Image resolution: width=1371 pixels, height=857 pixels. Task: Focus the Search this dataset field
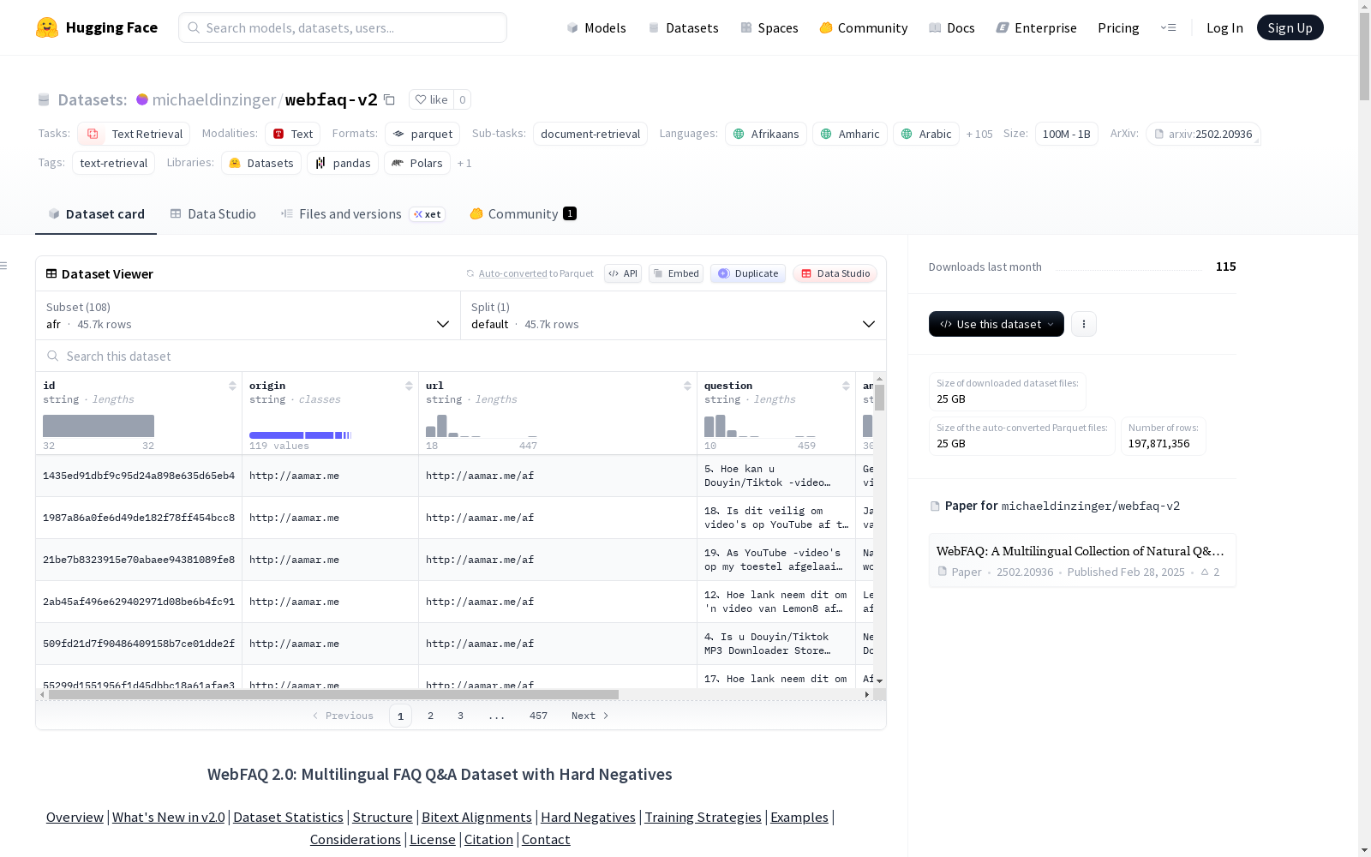click(x=461, y=356)
